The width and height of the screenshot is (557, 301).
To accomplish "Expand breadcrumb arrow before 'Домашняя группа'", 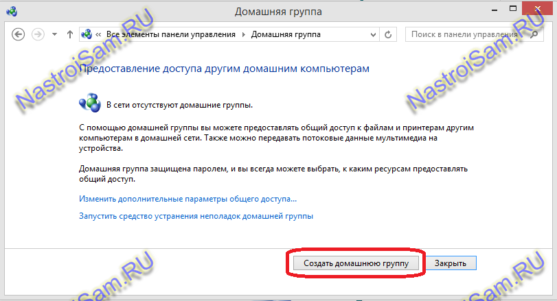I will pos(244,34).
